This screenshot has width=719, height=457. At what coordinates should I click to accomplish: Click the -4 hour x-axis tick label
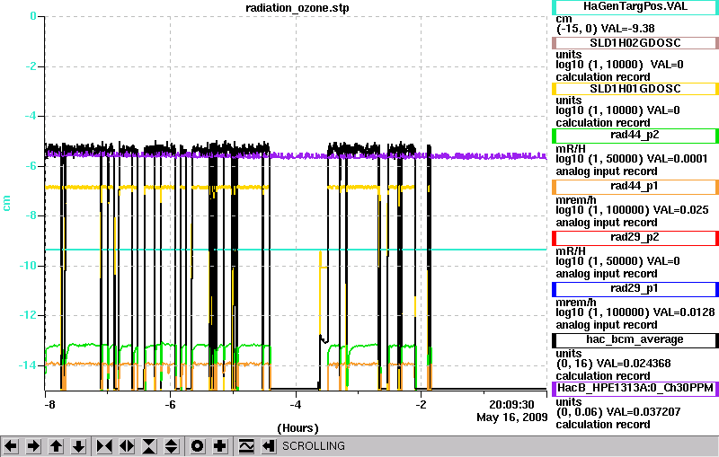pyautogui.click(x=296, y=405)
